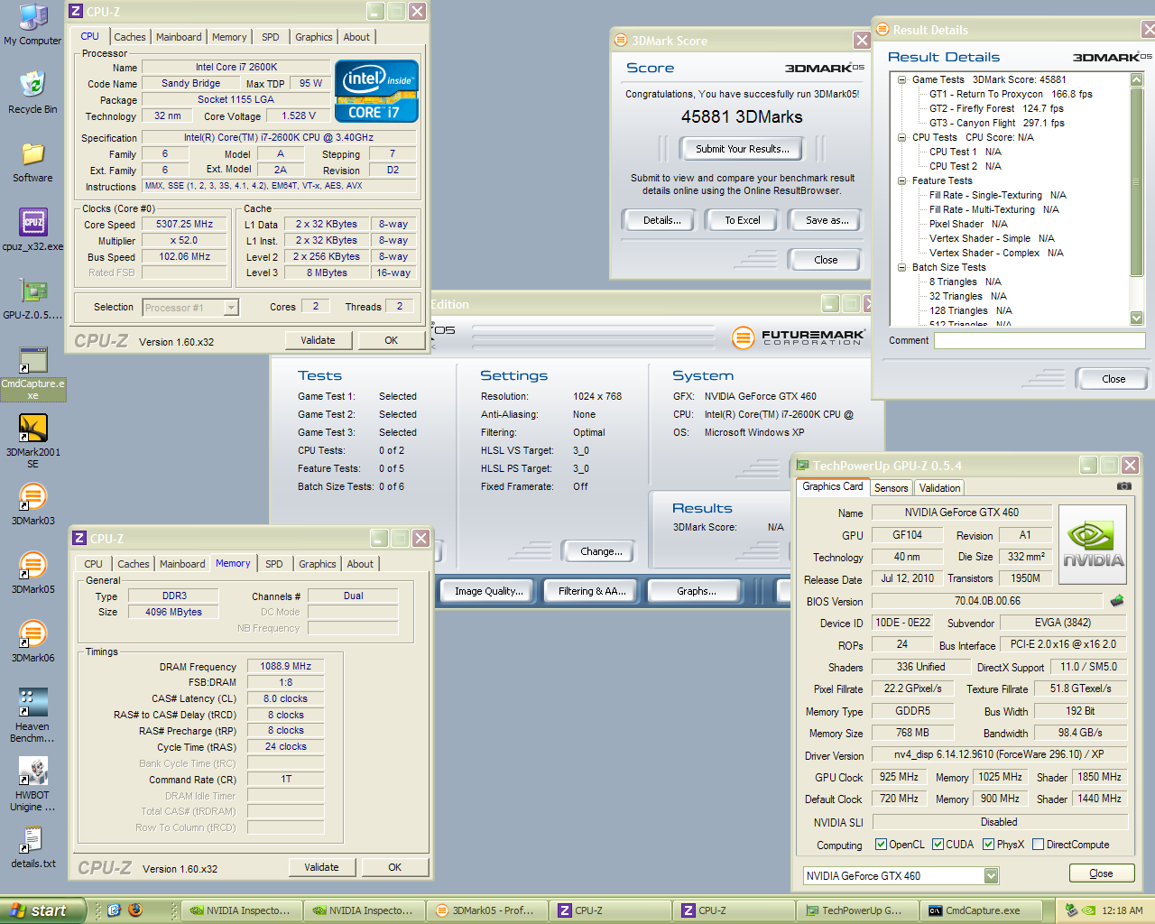Switch to Caches tab in top CPU-Z
The image size is (1155, 924).
pyautogui.click(x=129, y=37)
